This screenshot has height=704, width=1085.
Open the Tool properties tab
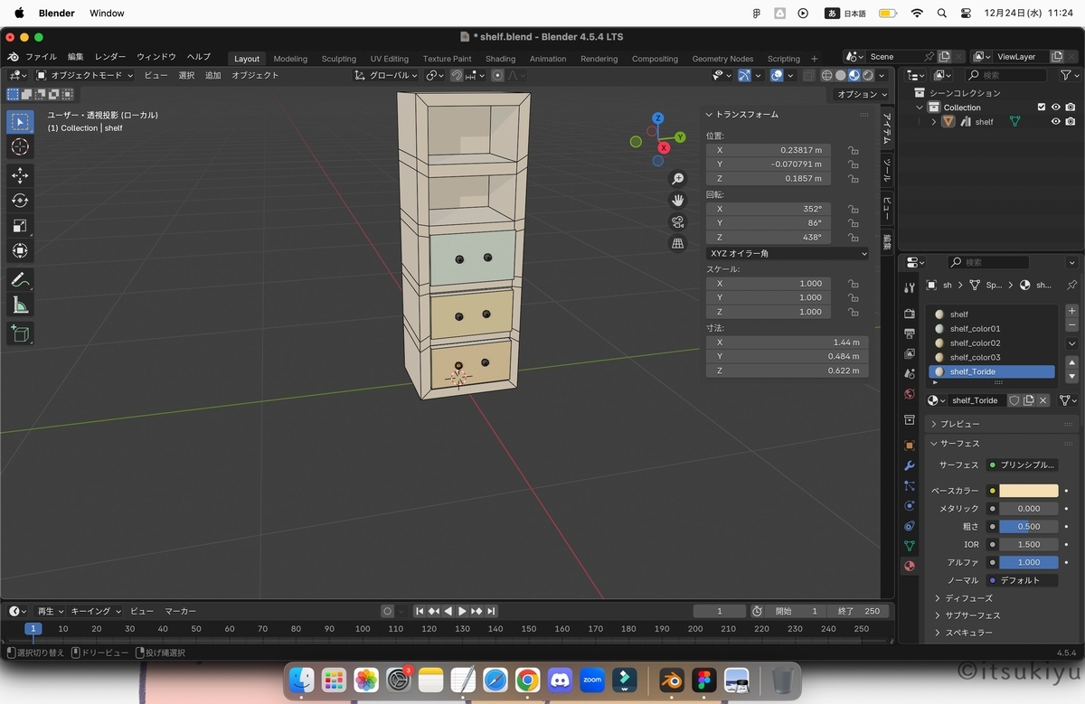910,287
